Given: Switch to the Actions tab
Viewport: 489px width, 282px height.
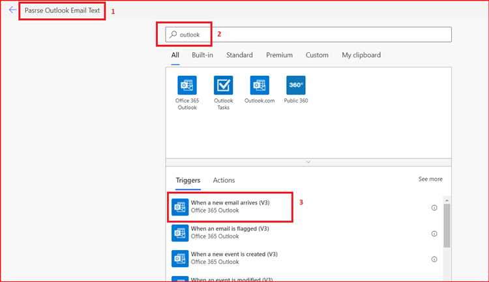Looking at the screenshot, I should pos(224,180).
